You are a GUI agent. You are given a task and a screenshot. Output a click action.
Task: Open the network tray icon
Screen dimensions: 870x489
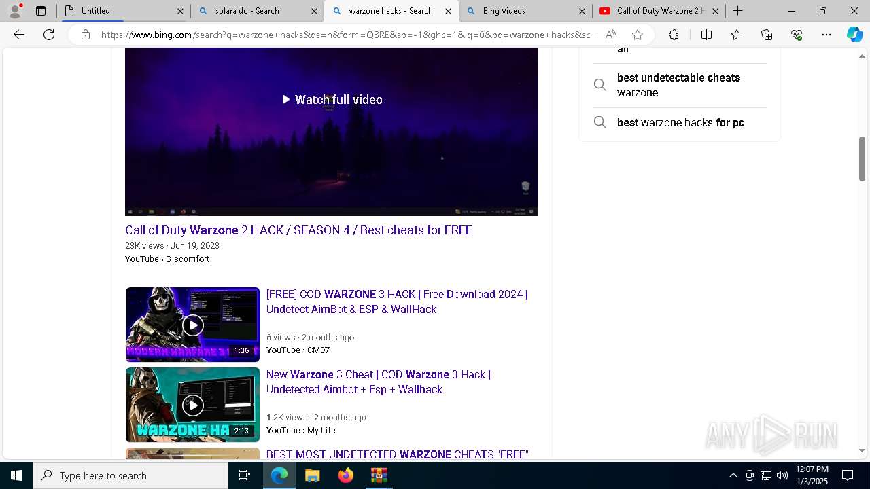click(x=766, y=475)
